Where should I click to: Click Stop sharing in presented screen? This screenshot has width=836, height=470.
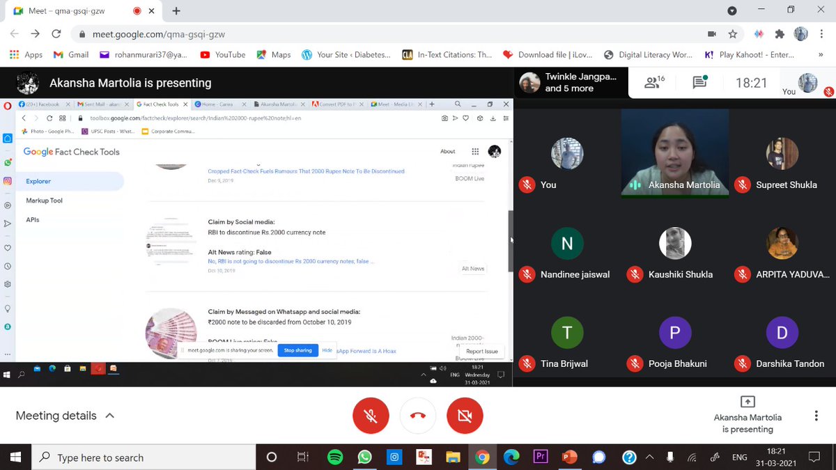(x=297, y=350)
